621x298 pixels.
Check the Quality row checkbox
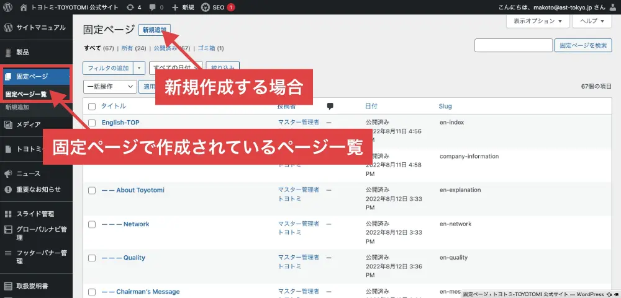point(92,258)
